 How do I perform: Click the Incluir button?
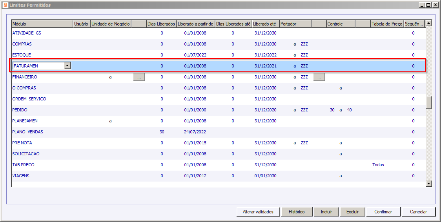[326, 212]
